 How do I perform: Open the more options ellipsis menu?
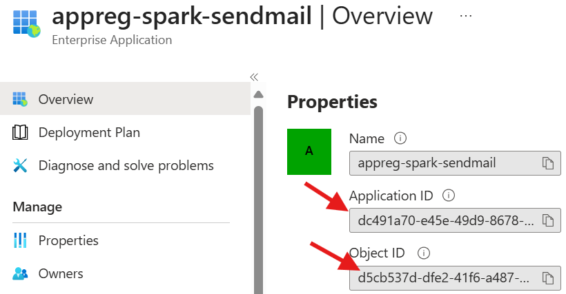[x=466, y=15]
